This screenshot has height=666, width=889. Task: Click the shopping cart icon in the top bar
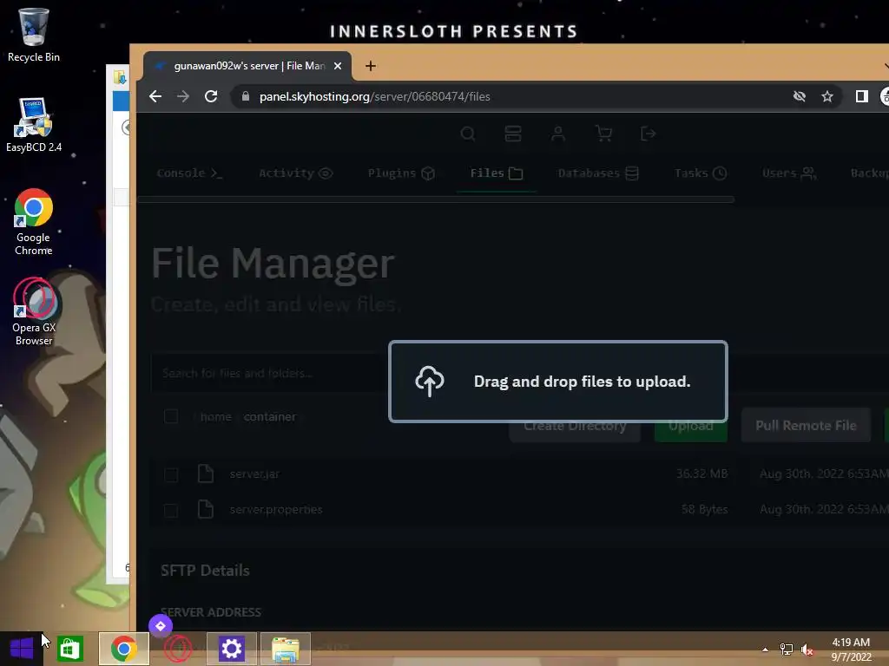[x=603, y=134]
